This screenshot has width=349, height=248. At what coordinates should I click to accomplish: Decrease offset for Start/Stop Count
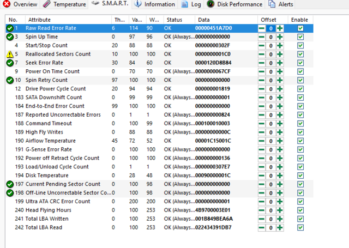coord(262,46)
